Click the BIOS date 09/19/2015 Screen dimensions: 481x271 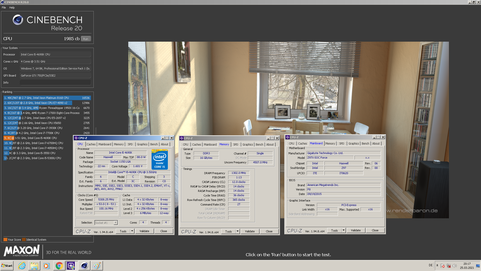coord(343,194)
